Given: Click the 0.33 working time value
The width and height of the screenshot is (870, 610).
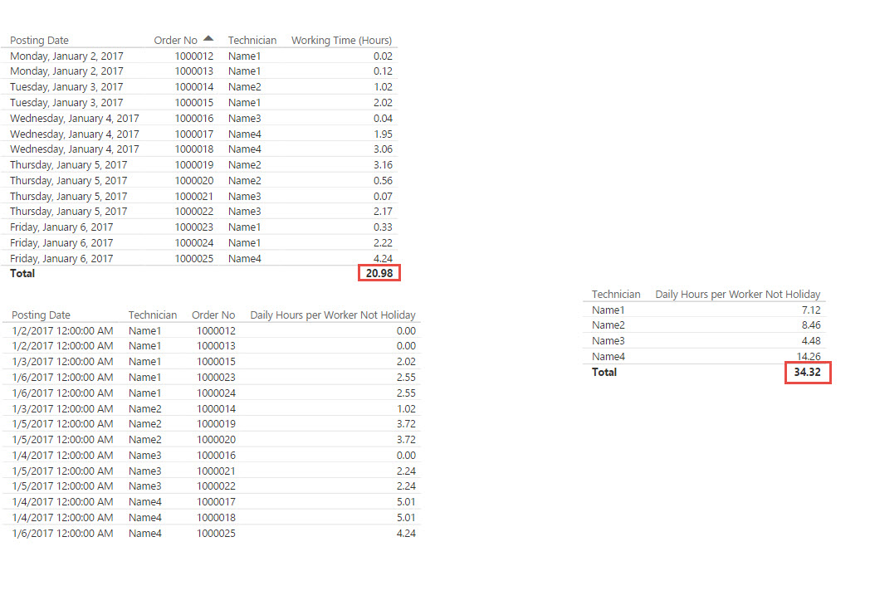Looking at the screenshot, I should (x=383, y=227).
